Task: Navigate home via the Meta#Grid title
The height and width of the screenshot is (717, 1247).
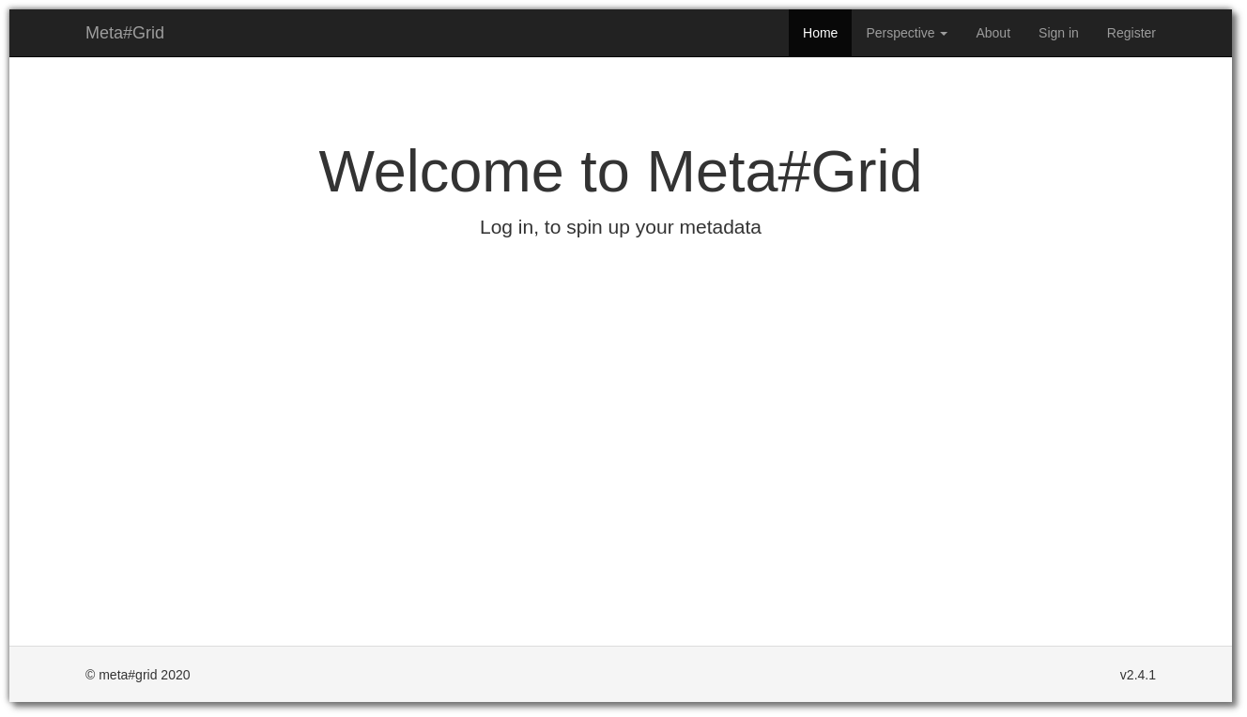Action: (125, 33)
